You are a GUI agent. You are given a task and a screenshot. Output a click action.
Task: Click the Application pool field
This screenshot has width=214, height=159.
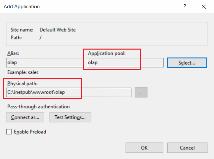(x=124, y=63)
